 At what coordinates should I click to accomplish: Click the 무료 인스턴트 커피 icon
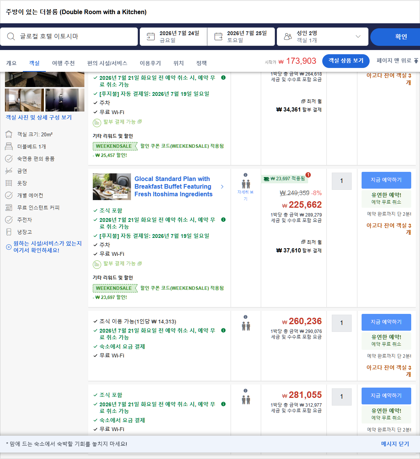click(9, 208)
